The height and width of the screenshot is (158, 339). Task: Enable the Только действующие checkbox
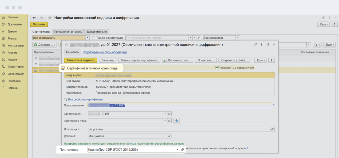click(x=93, y=38)
